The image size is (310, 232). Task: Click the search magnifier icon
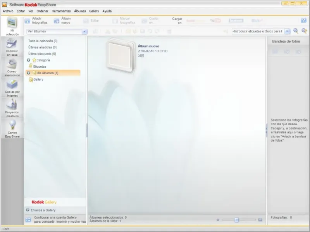296,31
